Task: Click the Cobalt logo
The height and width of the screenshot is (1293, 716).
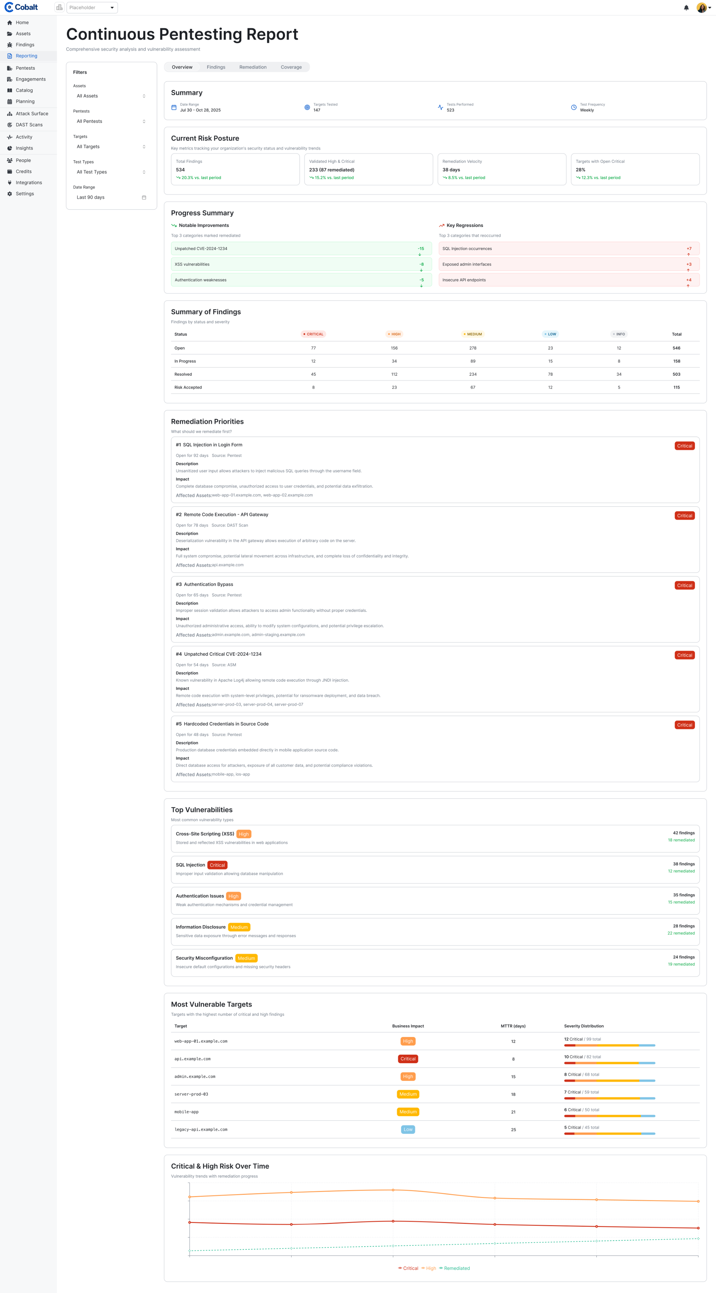Action: [21, 8]
